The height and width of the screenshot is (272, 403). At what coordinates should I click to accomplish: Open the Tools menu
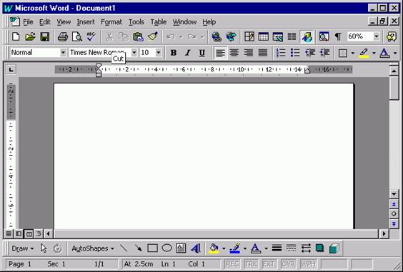(136, 22)
